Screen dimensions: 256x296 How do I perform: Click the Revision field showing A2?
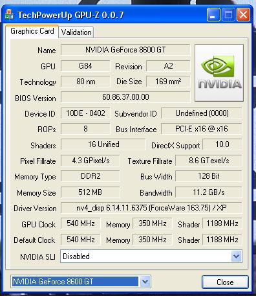click(x=168, y=65)
